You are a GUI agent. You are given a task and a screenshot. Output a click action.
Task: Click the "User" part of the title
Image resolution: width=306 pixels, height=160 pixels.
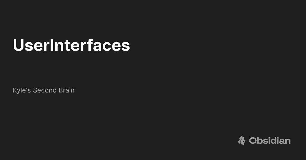[x=31, y=45]
